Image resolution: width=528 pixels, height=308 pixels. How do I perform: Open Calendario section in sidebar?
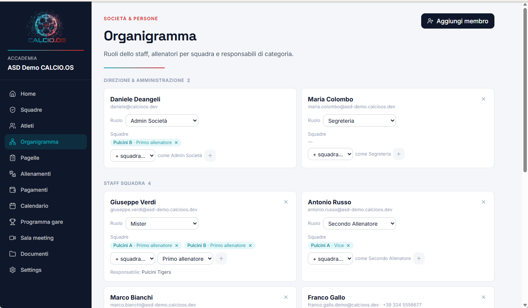[46, 206]
